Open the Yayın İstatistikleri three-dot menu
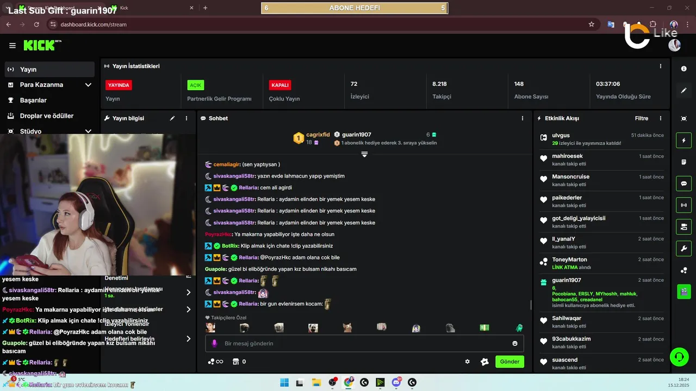 point(661,66)
